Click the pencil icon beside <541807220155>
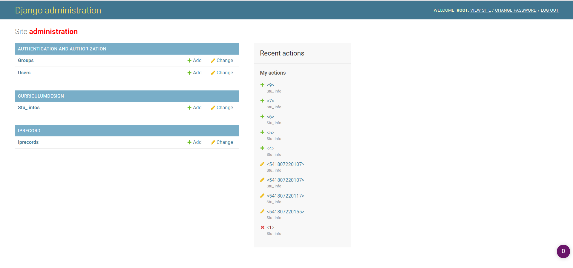This screenshot has height=268, width=573. pos(262,211)
